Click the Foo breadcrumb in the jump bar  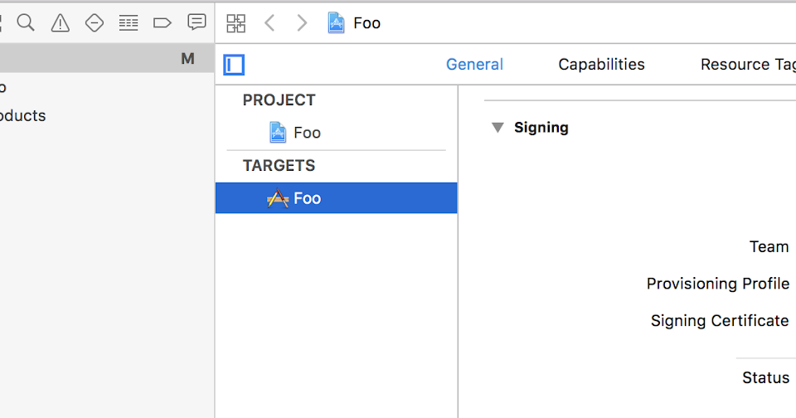point(354,23)
